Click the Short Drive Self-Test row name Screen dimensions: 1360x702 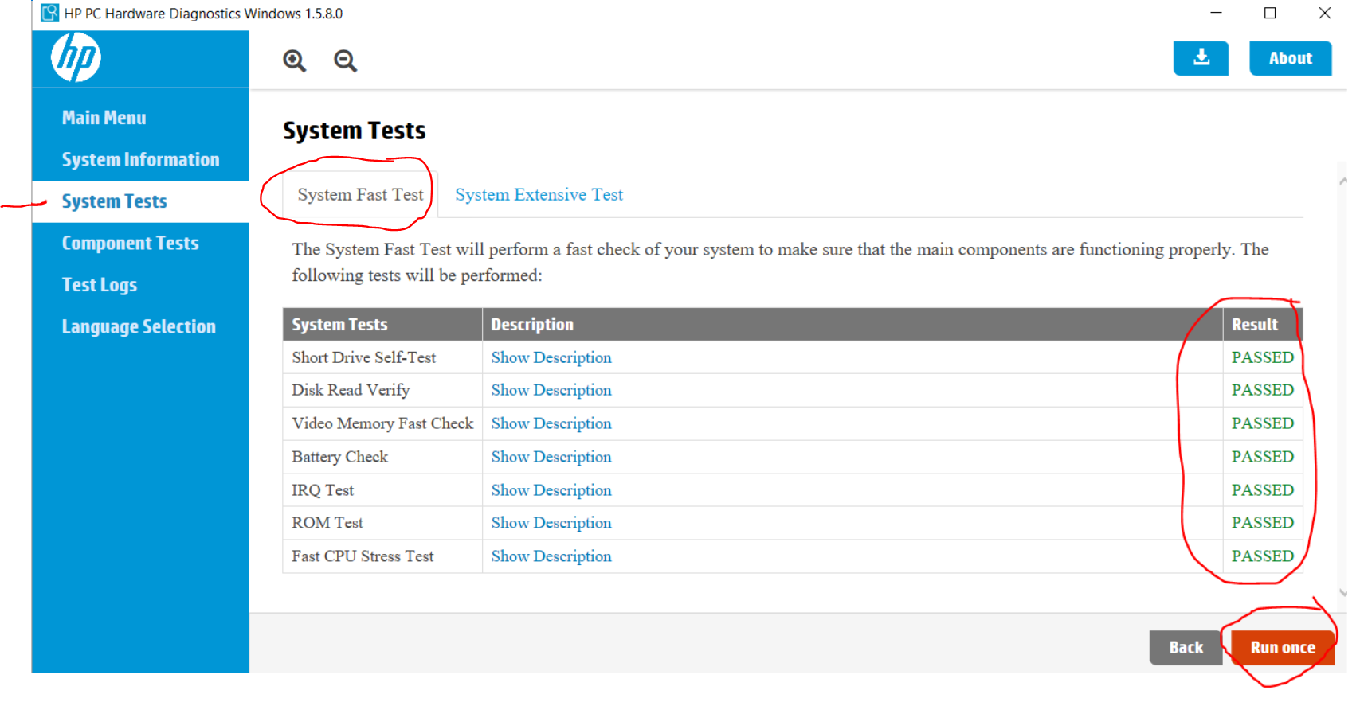pos(364,358)
